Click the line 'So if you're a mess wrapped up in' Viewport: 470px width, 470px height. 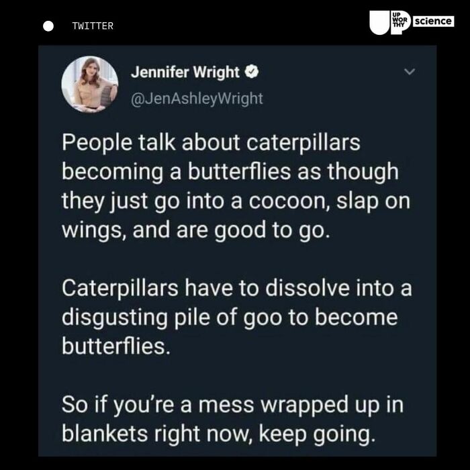click(232, 405)
